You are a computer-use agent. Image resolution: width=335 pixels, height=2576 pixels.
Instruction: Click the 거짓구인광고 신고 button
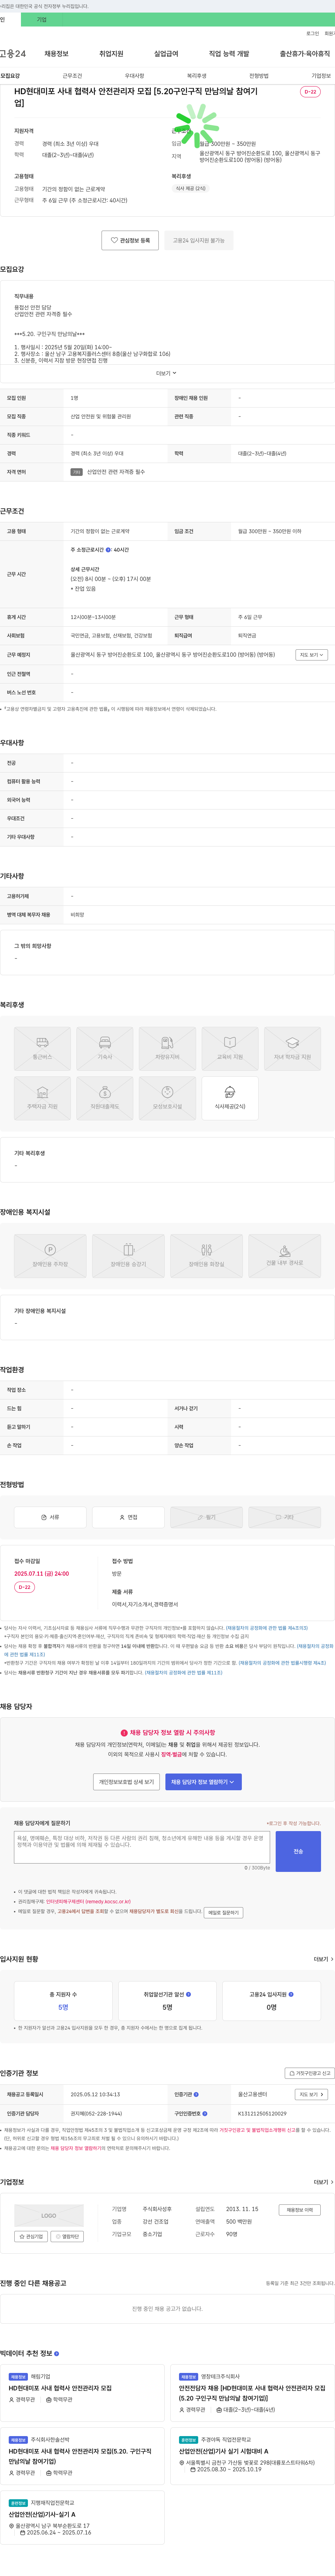click(x=308, y=2073)
